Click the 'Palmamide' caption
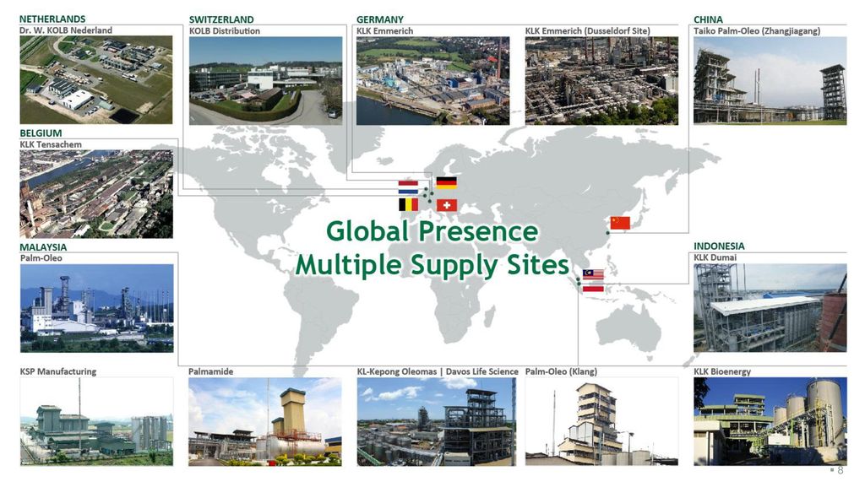The height and width of the screenshot is (487, 865). (210, 371)
